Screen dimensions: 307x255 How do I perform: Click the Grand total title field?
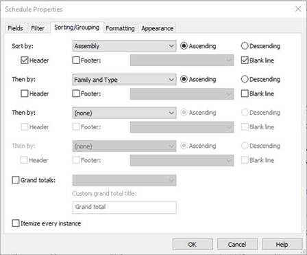tap(124, 208)
